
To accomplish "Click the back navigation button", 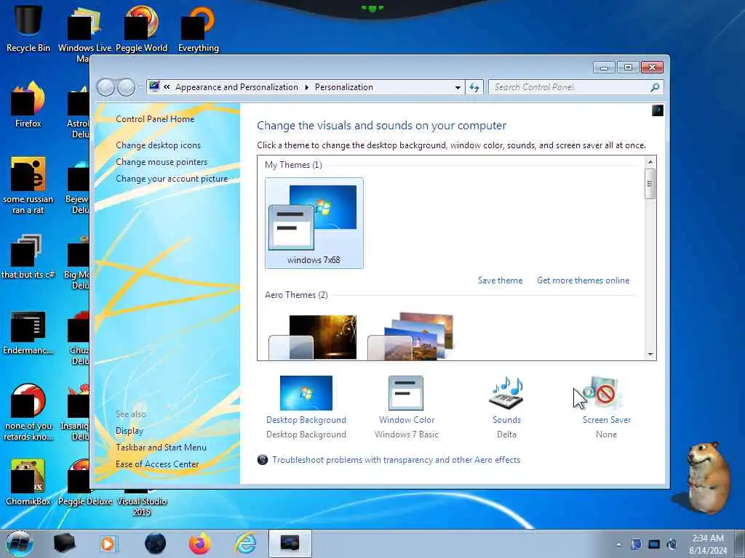I will pyautogui.click(x=106, y=87).
